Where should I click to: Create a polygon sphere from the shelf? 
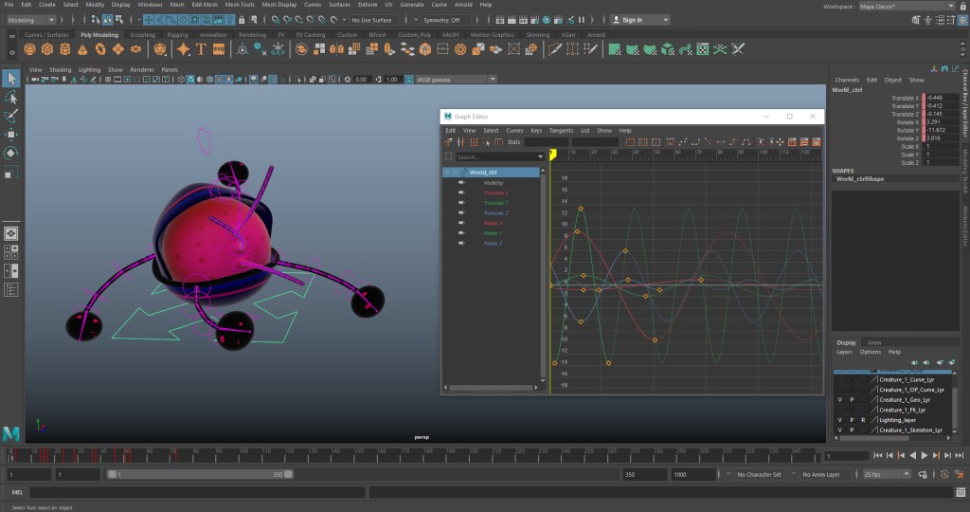30,48
